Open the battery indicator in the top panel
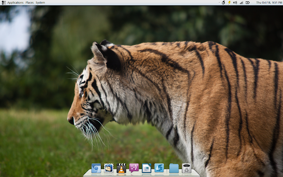 coord(248,3)
